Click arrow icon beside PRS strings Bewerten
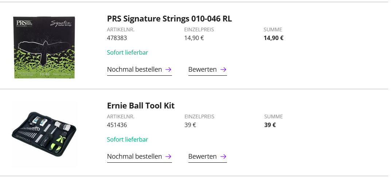This screenshot has width=391, height=178. pos(223,70)
